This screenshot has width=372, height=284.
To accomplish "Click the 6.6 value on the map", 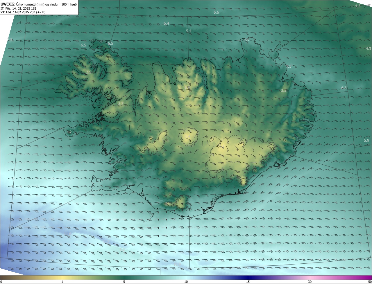I will click(216, 12).
